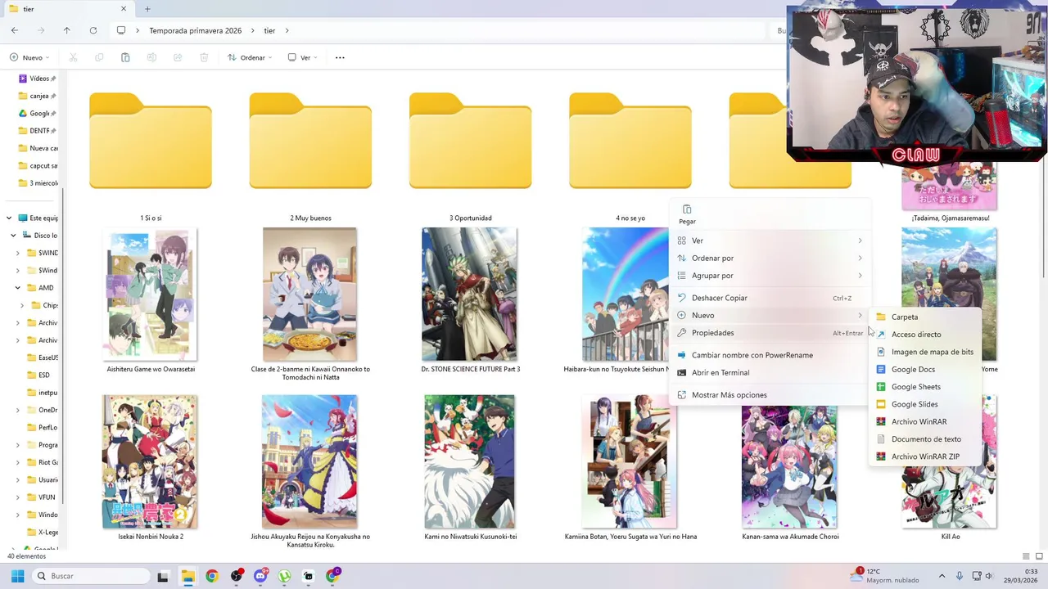Create new Archivo WinRAR
Screen dimensions: 1048x589
925,421
